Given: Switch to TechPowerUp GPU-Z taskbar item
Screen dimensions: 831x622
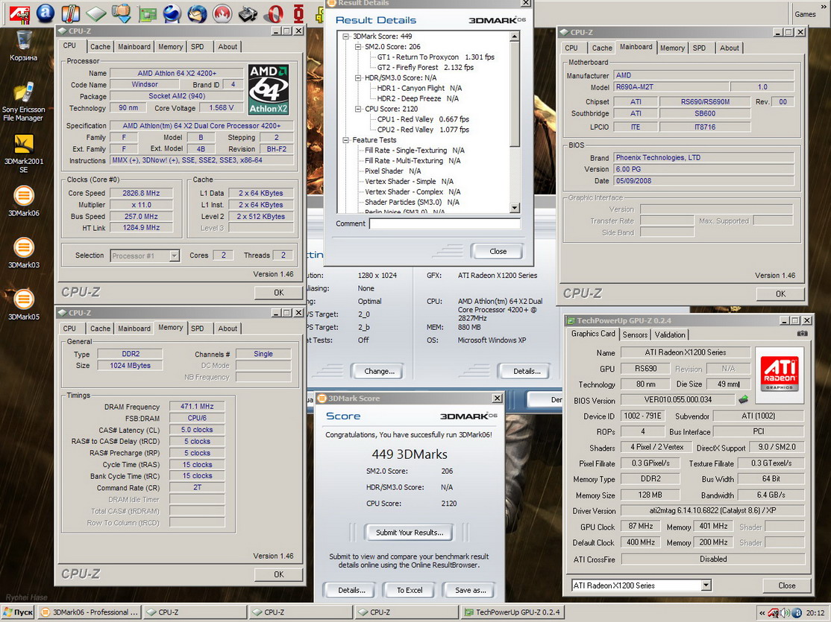Looking at the screenshot, I should [512, 612].
